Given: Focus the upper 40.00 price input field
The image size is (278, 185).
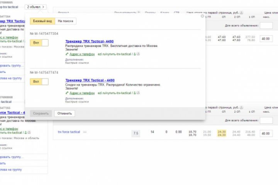Looking at the screenshot, I should pyautogui.click(x=266, y=39).
